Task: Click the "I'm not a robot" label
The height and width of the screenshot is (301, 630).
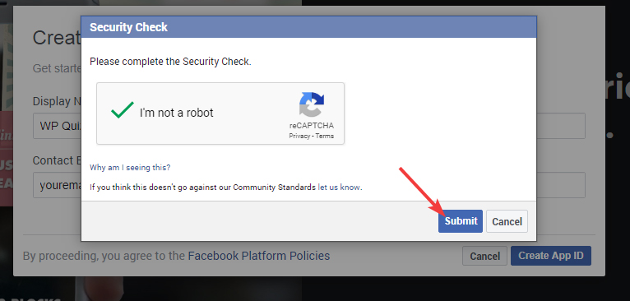Action: coord(176,113)
